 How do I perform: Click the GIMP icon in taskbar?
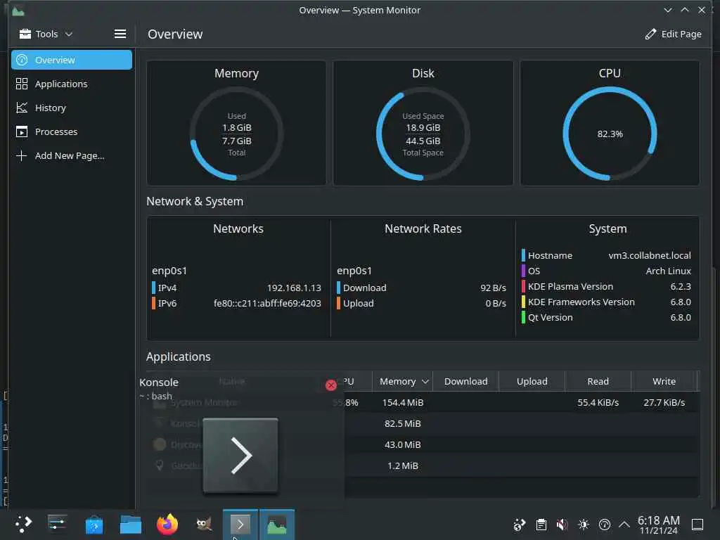tap(203, 525)
